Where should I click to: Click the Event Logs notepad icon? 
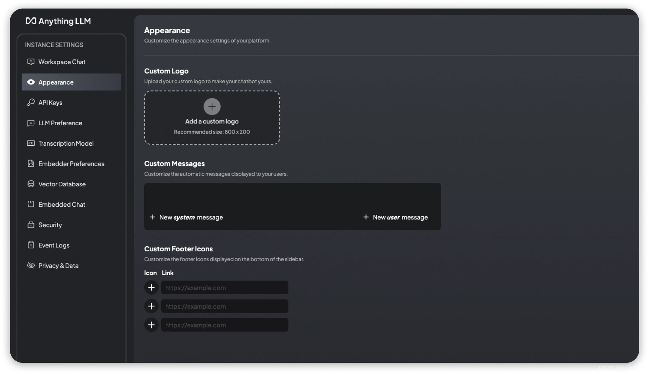[x=31, y=245]
